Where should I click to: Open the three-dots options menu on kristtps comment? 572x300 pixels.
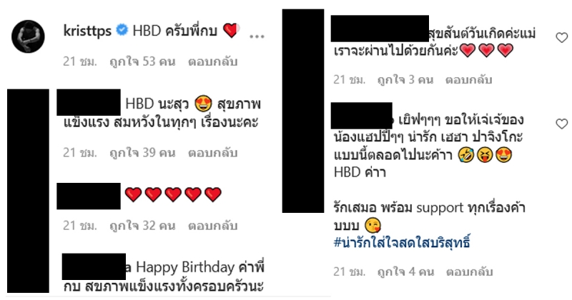tap(257, 36)
